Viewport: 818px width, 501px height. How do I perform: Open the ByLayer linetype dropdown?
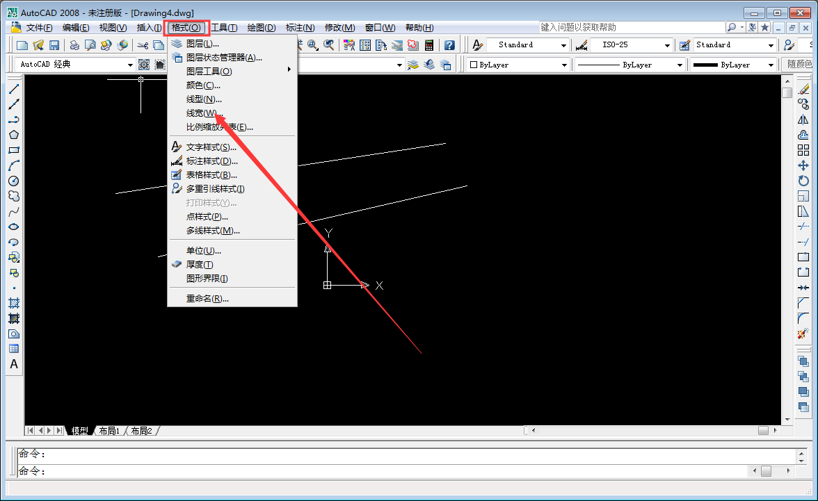click(x=680, y=64)
